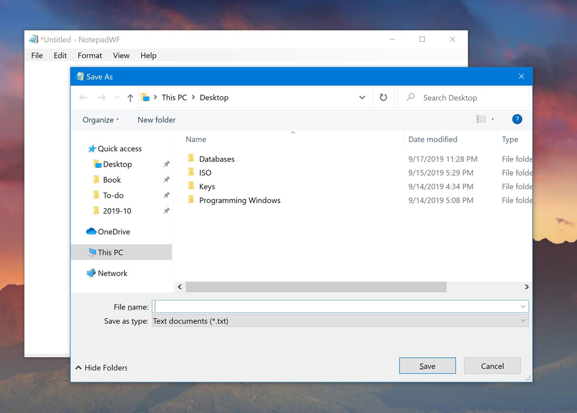Open the Edit menu in NotepadWF
This screenshot has width=577, height=413.
tap(60, 56)
